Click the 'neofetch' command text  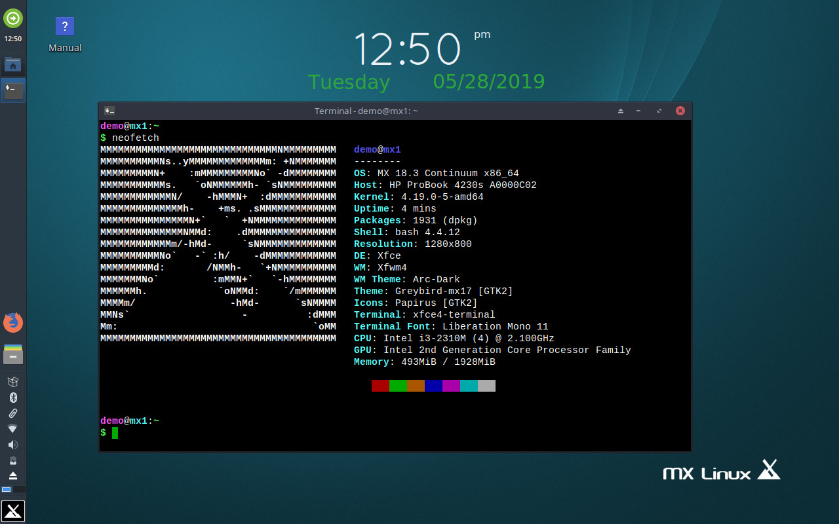click(x=136, y=138)
